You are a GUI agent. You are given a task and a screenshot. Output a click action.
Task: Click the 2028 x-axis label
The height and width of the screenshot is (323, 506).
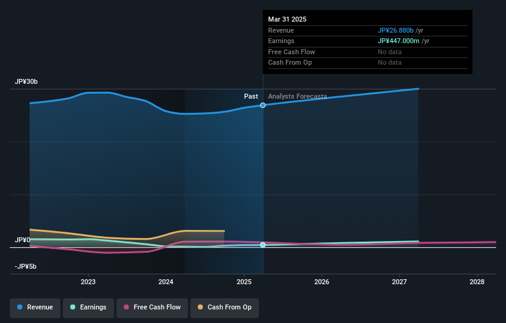(477, 282)
